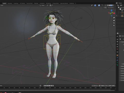Screen dimensions: 124x93
Task: Click the blue Z axis on navigation gizmo
Action: (x=112, y=10)
